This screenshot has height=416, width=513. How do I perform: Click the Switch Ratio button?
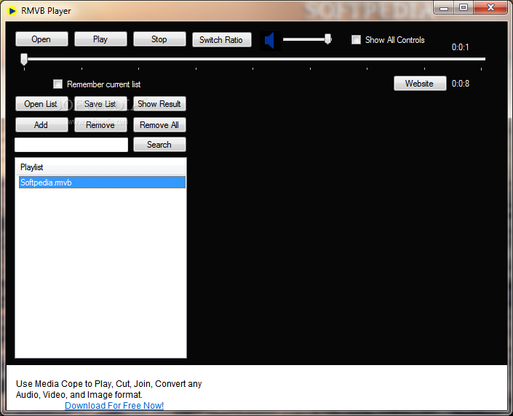point(221,40)
